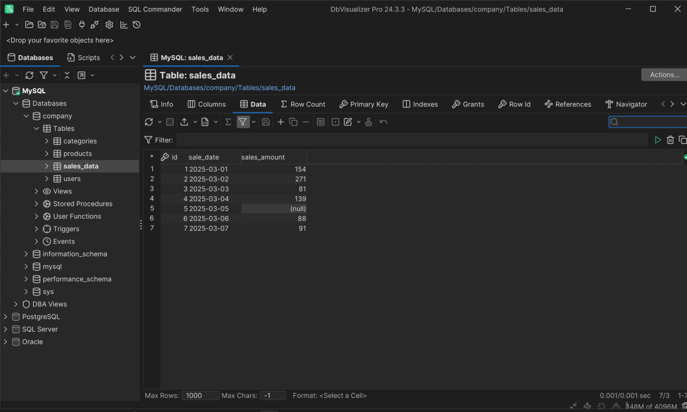Screen dimensions: 687x412
Task: Click the sigma aggregation icon in data toolbar
Action: [x=228, y=122]
